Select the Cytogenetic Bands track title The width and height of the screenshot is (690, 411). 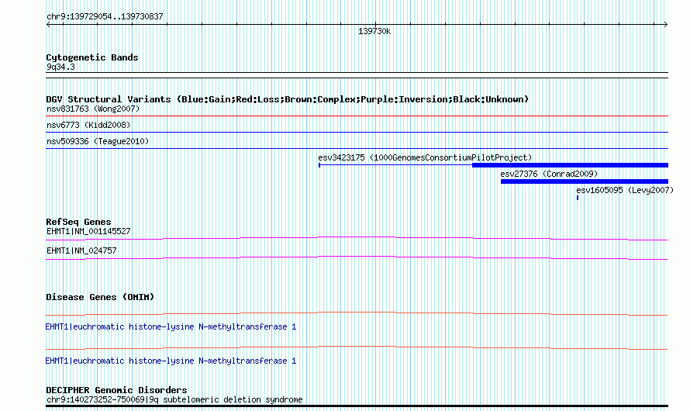pyautogui.click(x=92, y=57)
